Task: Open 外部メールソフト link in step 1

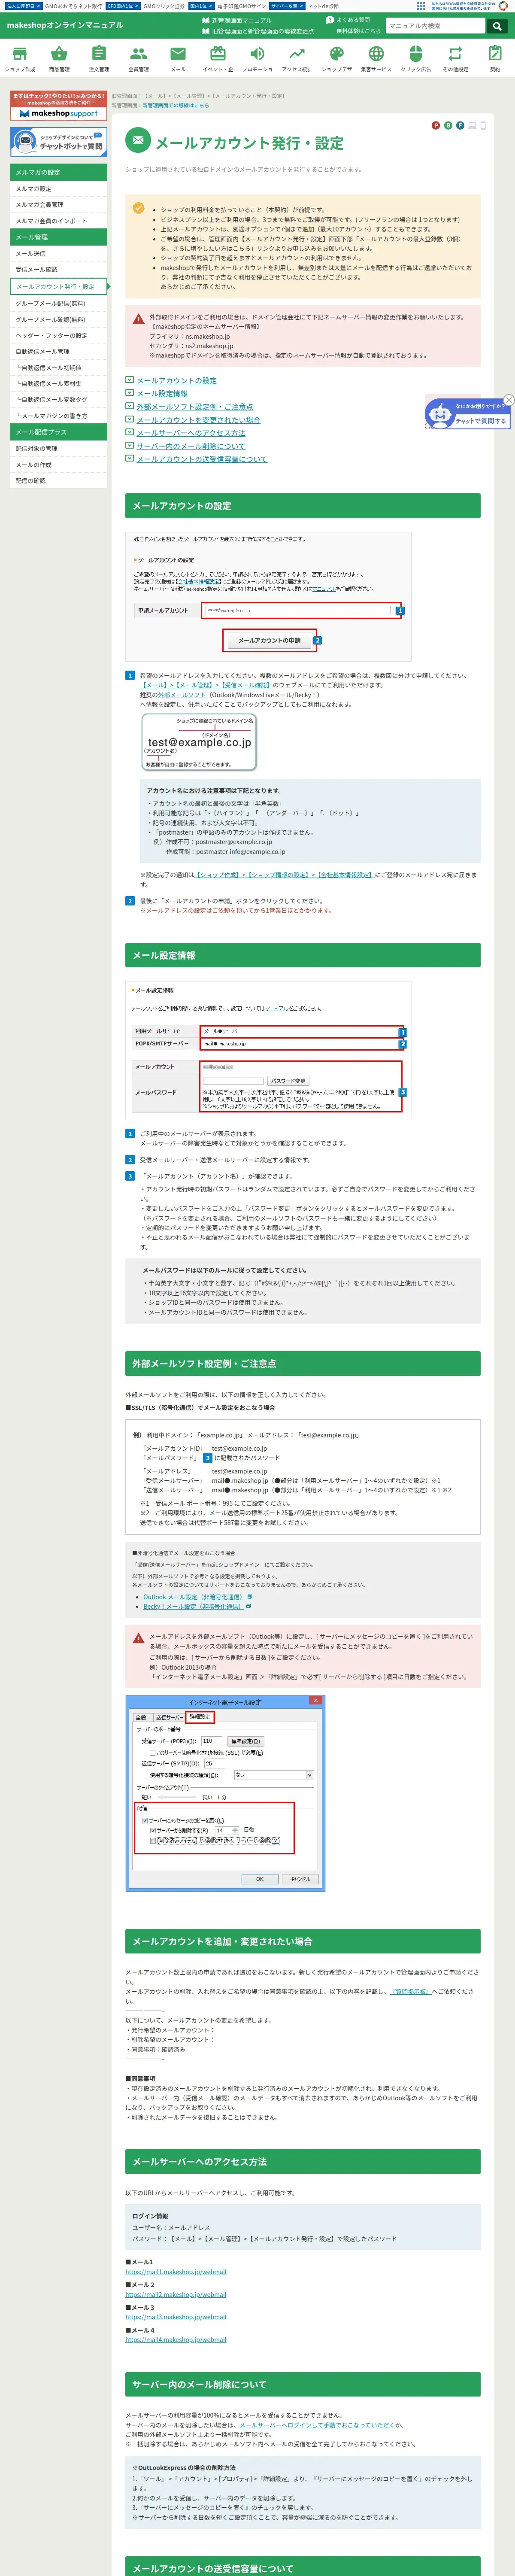Action: [182, 695]
